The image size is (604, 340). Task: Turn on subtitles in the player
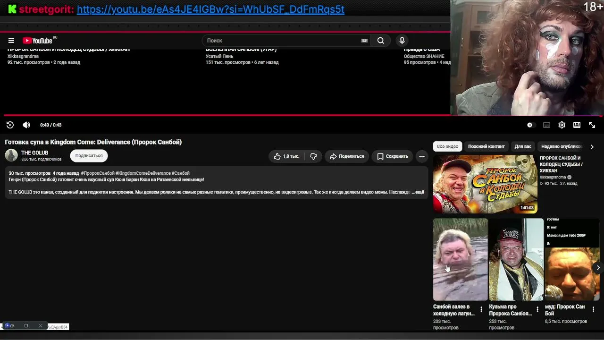(x=546, y=125)
